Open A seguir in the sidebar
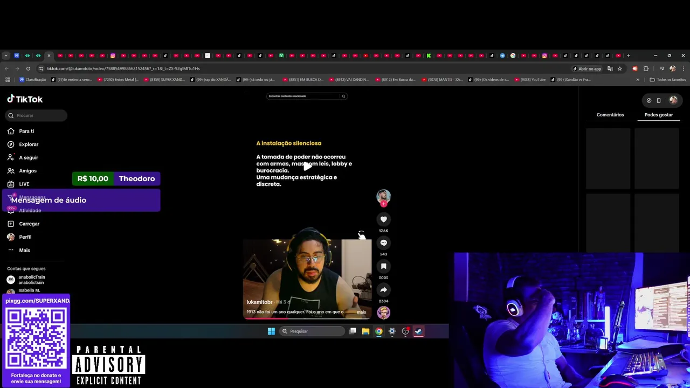 [x=23, y=157]
